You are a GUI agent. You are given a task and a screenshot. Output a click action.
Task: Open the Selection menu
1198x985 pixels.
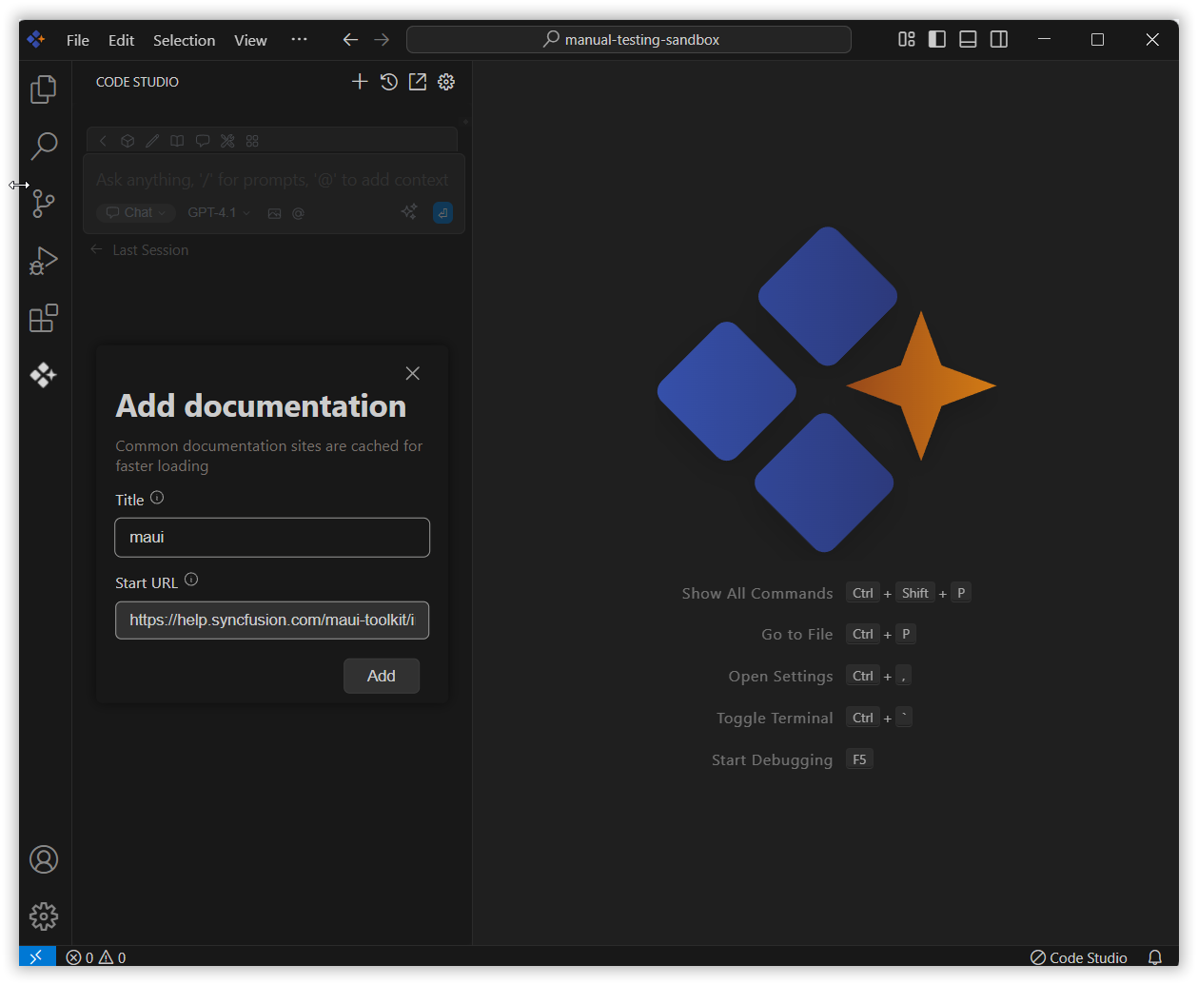(x=184, y=40)
